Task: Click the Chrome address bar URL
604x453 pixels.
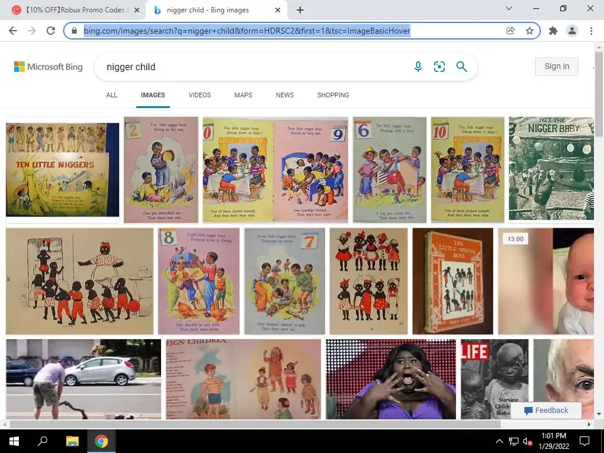Action: click(247, 31)
